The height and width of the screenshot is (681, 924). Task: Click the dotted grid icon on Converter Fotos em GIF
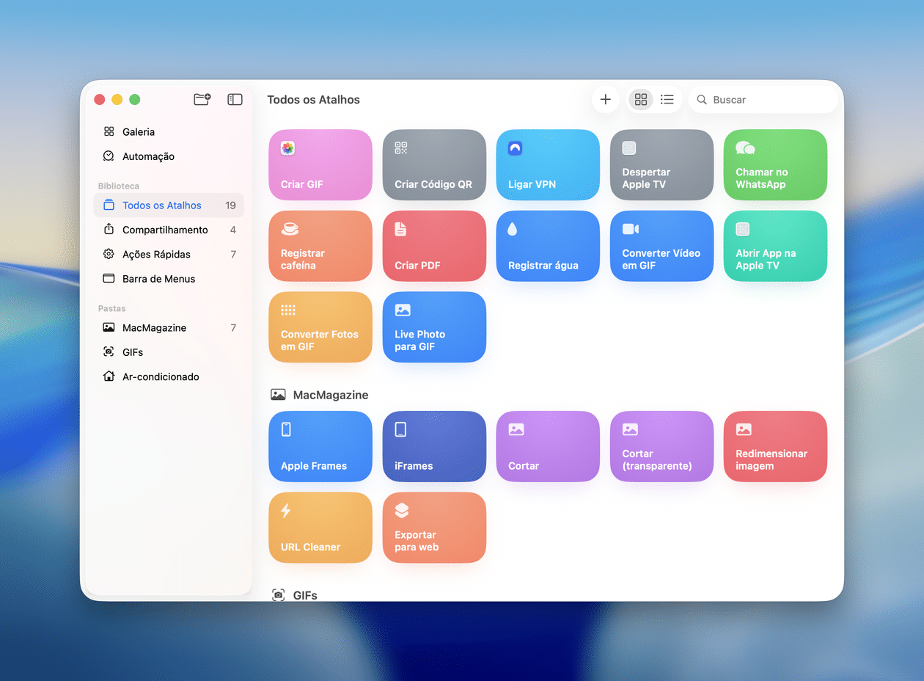pos(288,310)
